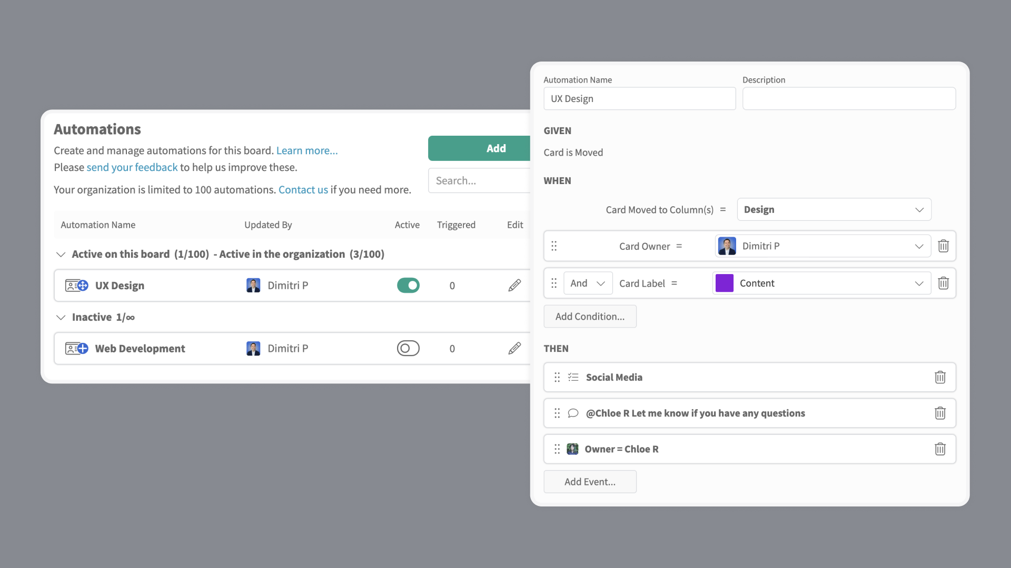Grab the comment event drag handle
The image size is (1011, 568).
pyautogui.click(x=557, y=413)
